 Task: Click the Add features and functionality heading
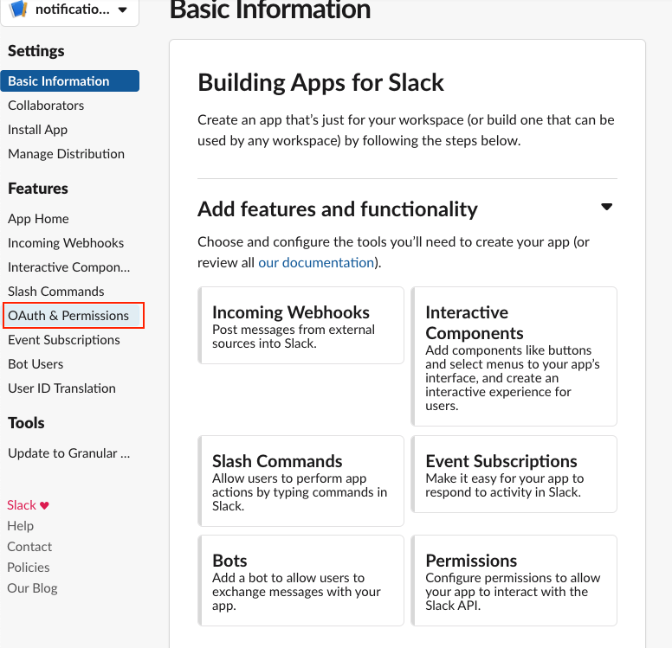point(337,209)
